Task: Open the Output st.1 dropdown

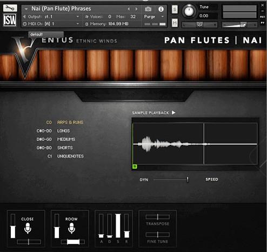Action: point(51,17)
